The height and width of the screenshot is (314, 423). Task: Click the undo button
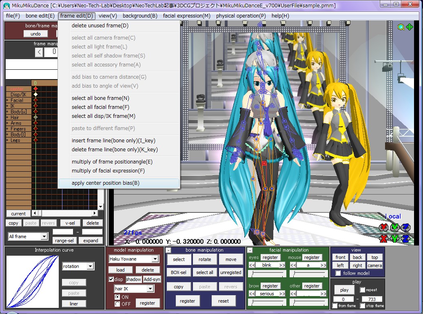35,34
